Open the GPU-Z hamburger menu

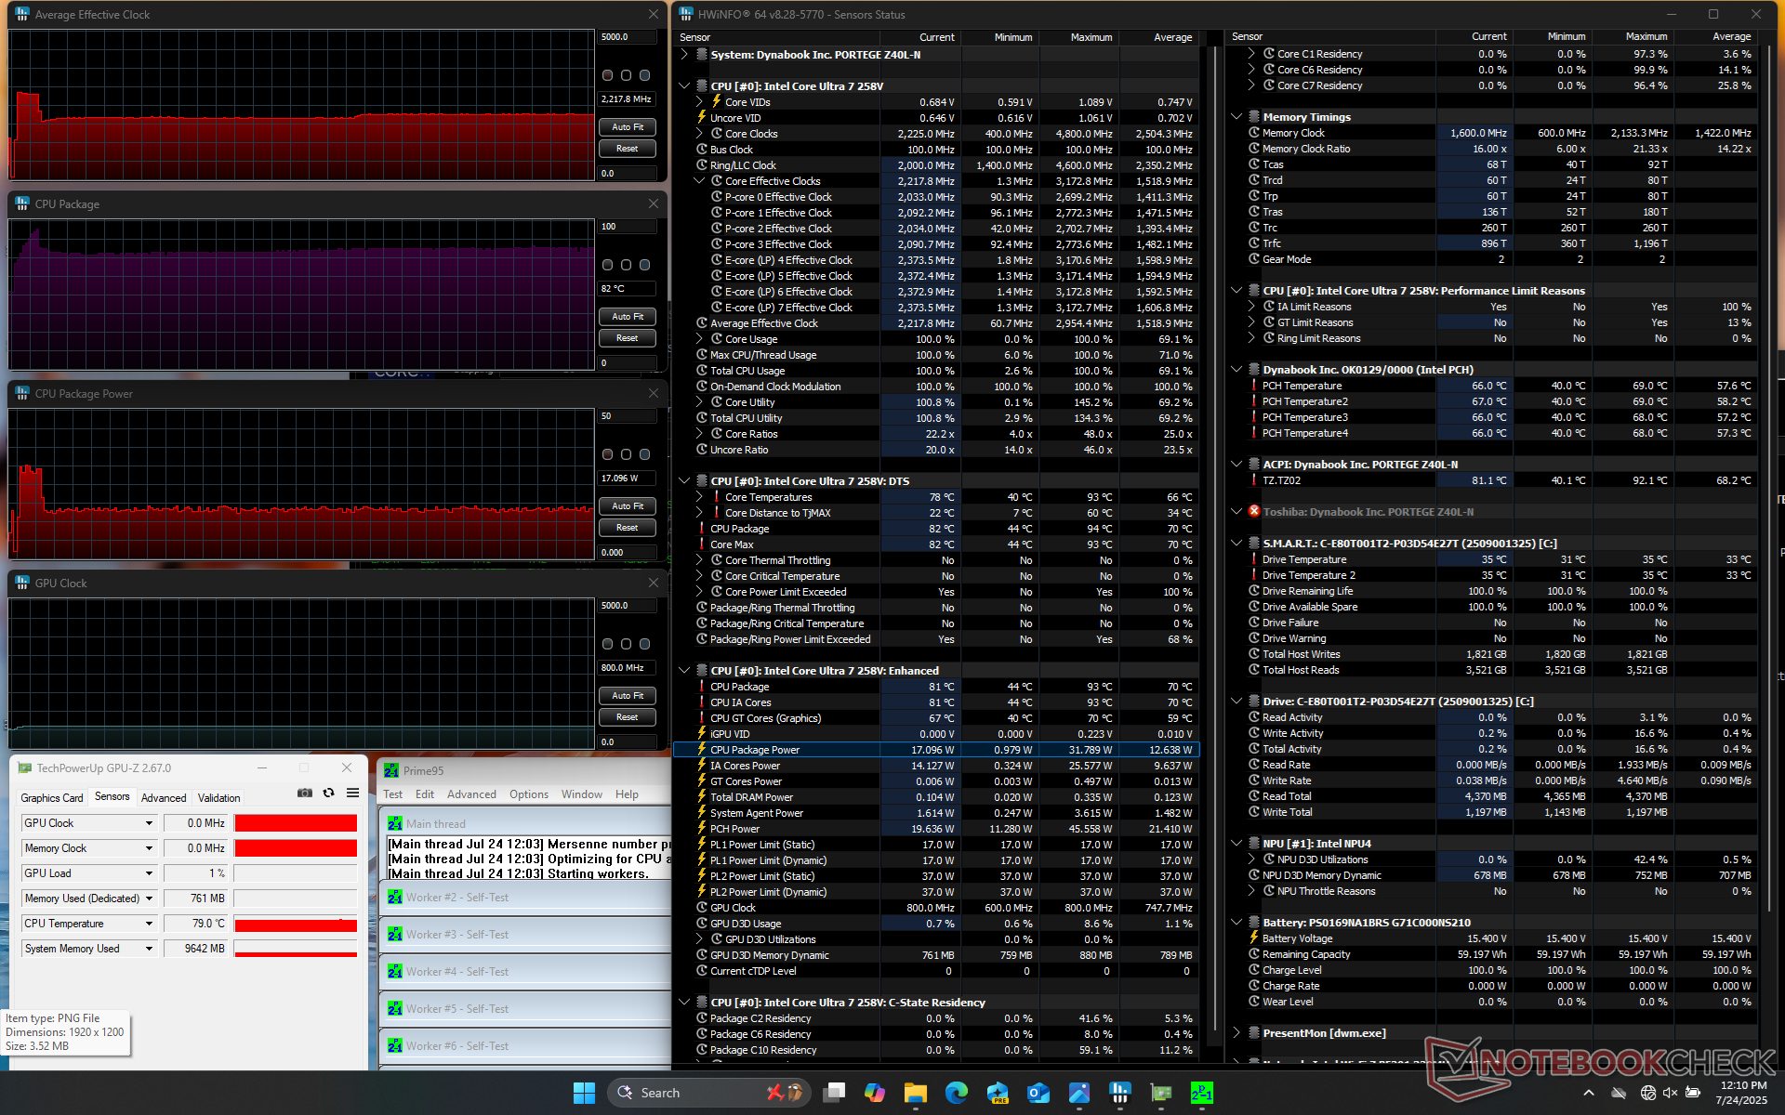click(352, 793)
